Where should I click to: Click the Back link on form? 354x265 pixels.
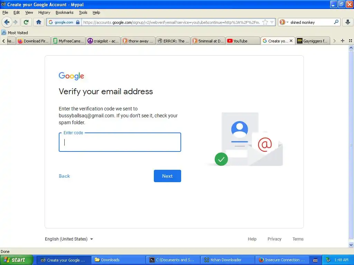click(x=64, y=176)
